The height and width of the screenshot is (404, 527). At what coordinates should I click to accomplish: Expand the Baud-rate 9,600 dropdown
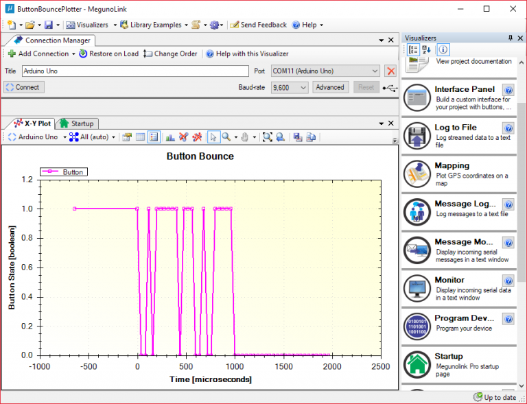[x=303, y=88]
